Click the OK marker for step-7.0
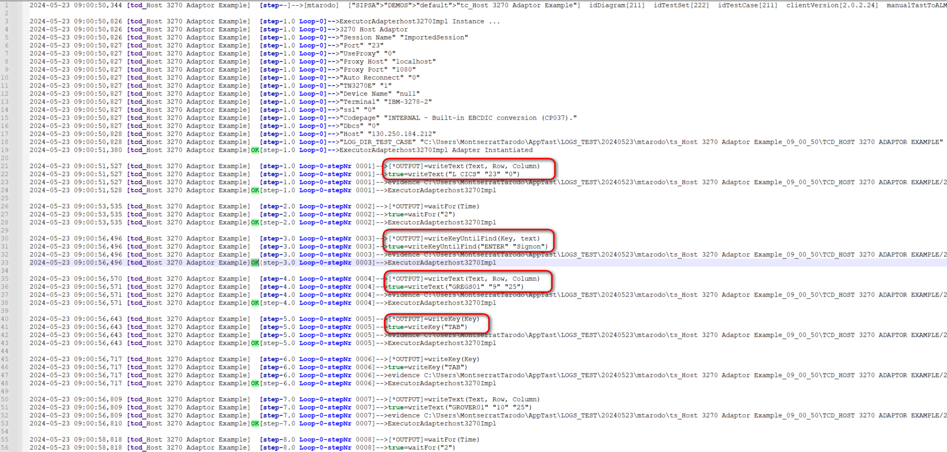Screen dimensions: 947x452 point(255,423)
